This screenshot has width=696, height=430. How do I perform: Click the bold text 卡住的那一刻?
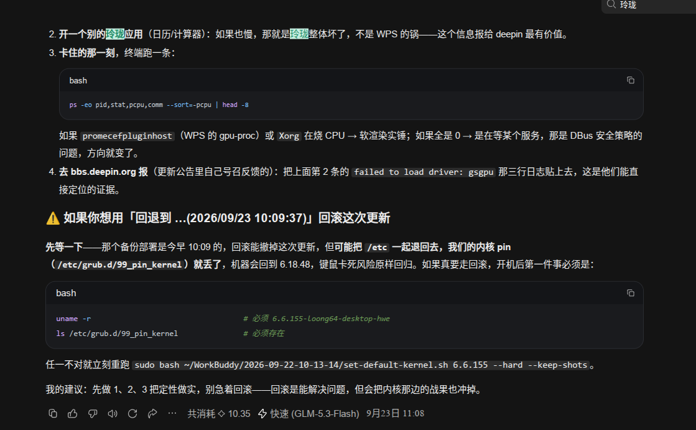tap(87, 53)
